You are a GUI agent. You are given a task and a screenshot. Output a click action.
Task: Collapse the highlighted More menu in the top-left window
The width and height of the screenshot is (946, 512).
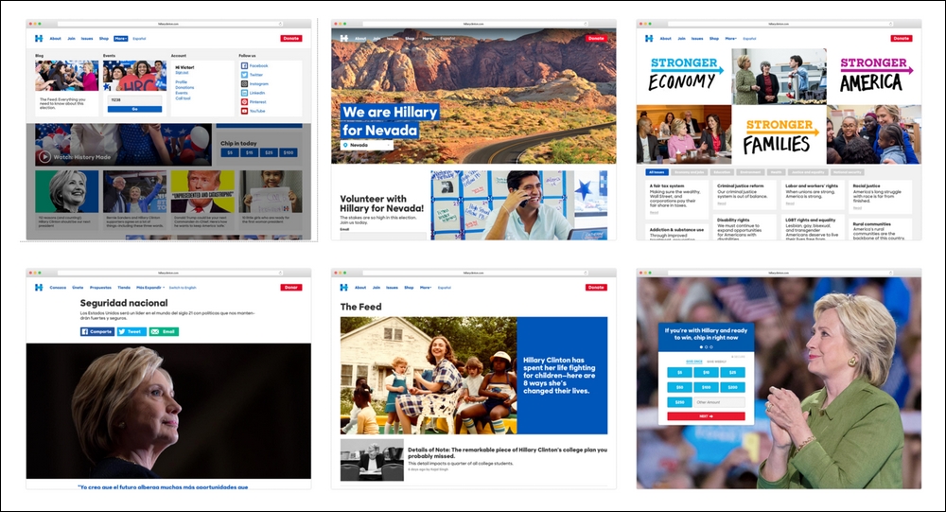point(121,38)
